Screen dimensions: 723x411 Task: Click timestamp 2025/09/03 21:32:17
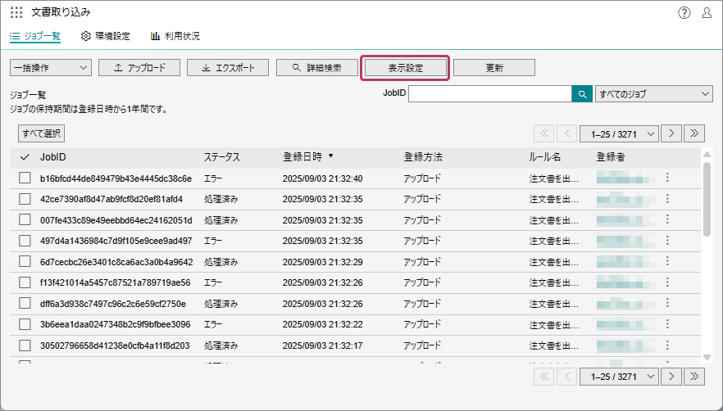tap(322, 346)
